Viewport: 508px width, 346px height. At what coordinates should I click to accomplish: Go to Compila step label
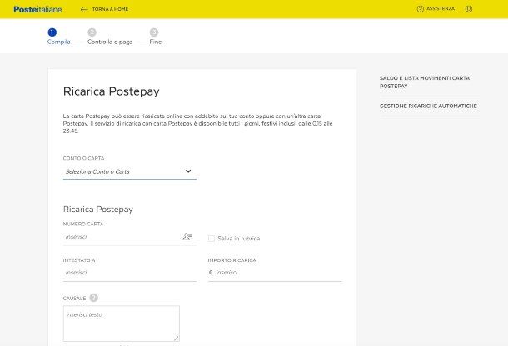coord(58,42)
